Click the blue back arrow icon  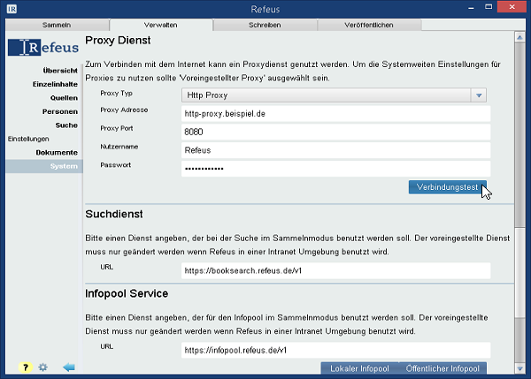tap(68, 366)
